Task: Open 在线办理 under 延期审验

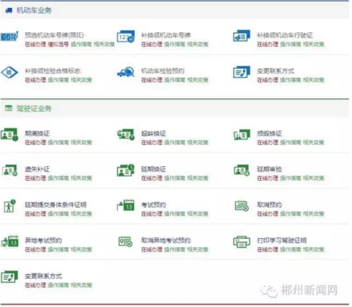Action: [x=267, y=178]
